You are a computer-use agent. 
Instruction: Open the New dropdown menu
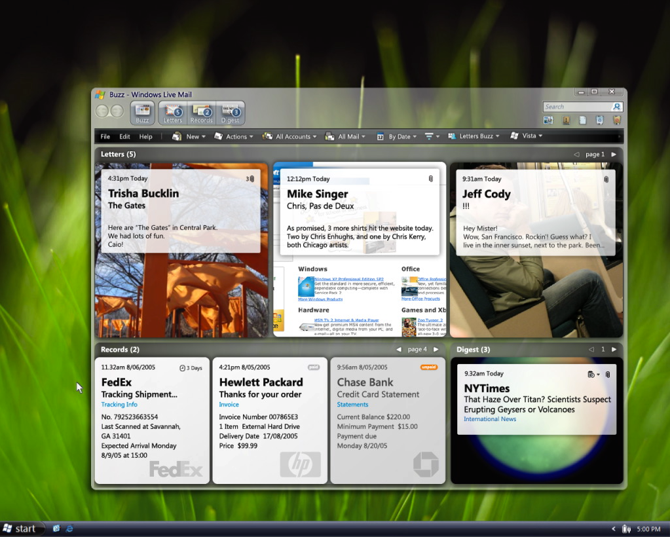point(189,136)
